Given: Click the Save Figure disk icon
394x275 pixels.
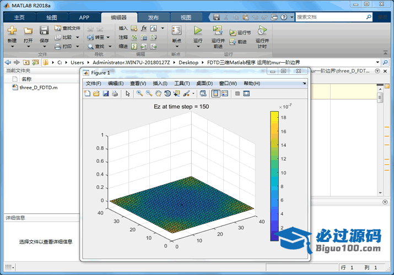Looking at the screenshot, I should (x=106, y=94).
